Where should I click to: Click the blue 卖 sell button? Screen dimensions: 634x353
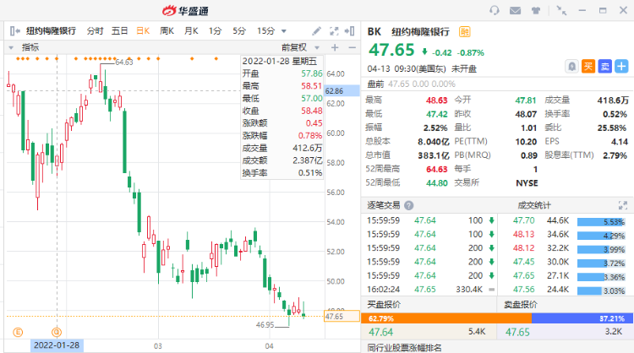tap(605, 66)
